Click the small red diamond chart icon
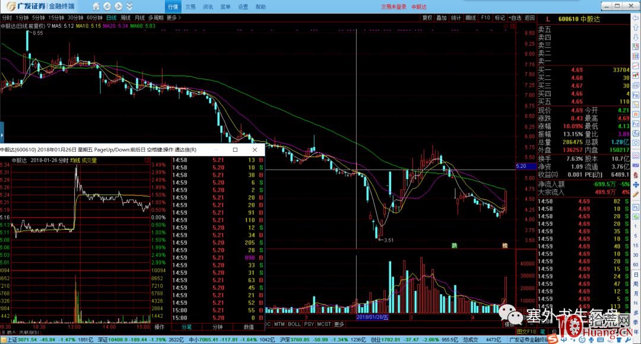Viewport: 641px width, 344px height. 506,27
